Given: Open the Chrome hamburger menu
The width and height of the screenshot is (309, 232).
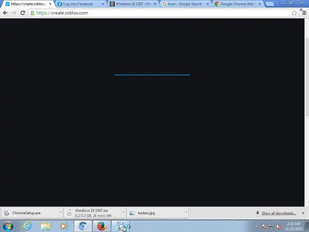Looking at the screenshot, I should pos(304,13).
